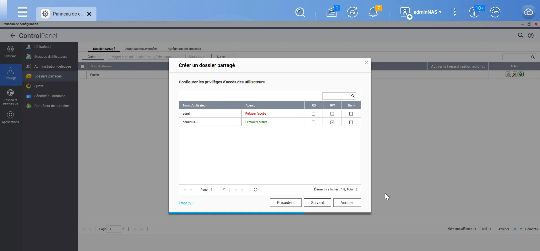Close the Créer un dossier partagé dialog

coord(366,63)
